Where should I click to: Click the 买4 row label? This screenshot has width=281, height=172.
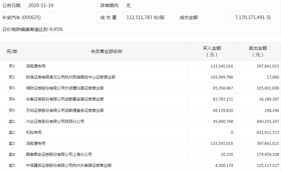pos(12,99)
